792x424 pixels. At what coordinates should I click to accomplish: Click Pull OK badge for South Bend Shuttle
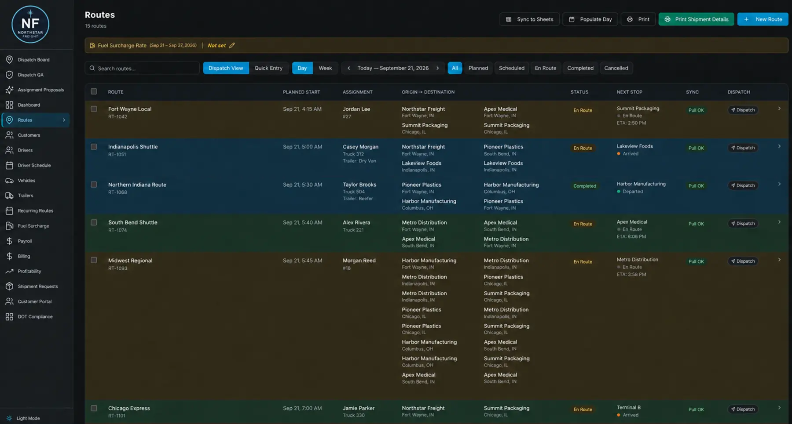pyautogui.click(x=696, y=224)
